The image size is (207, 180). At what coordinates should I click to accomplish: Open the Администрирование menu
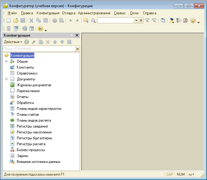tap(94, 13)
